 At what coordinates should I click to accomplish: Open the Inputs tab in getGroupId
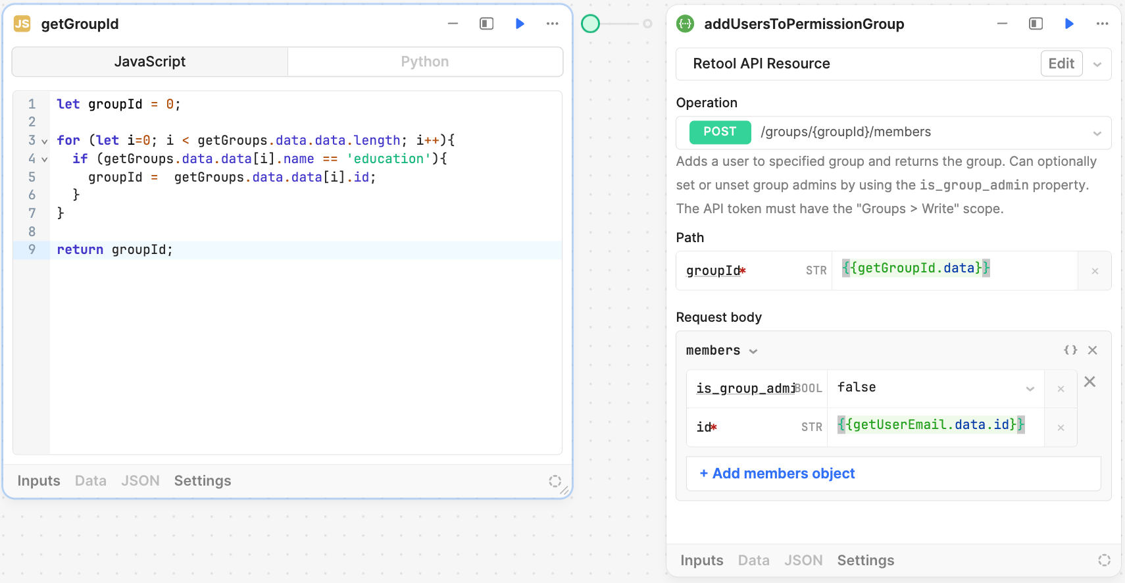39,481
